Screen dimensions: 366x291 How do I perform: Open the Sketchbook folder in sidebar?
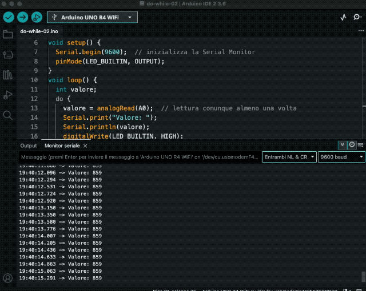pos(7,35)
